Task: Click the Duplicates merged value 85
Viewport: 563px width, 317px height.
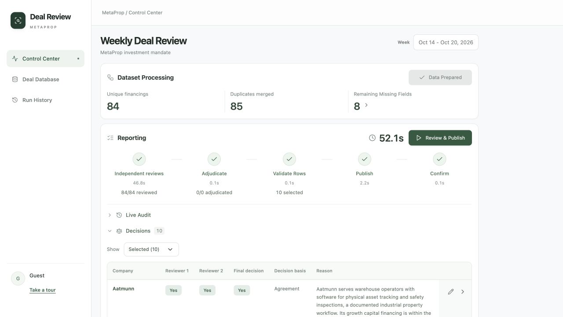Action: coord(237,106)
